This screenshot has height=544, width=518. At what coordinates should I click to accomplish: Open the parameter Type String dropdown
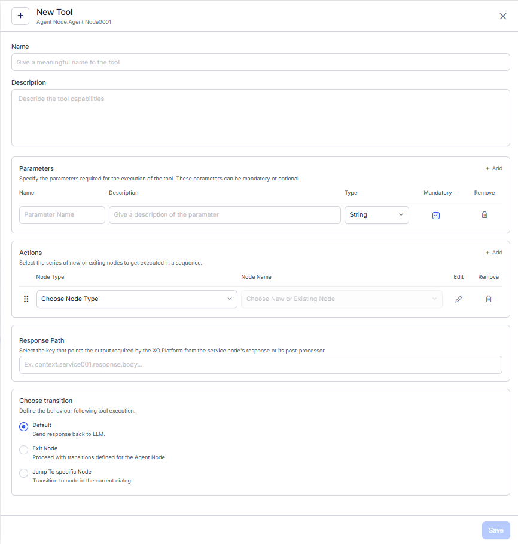coord(376,215)
